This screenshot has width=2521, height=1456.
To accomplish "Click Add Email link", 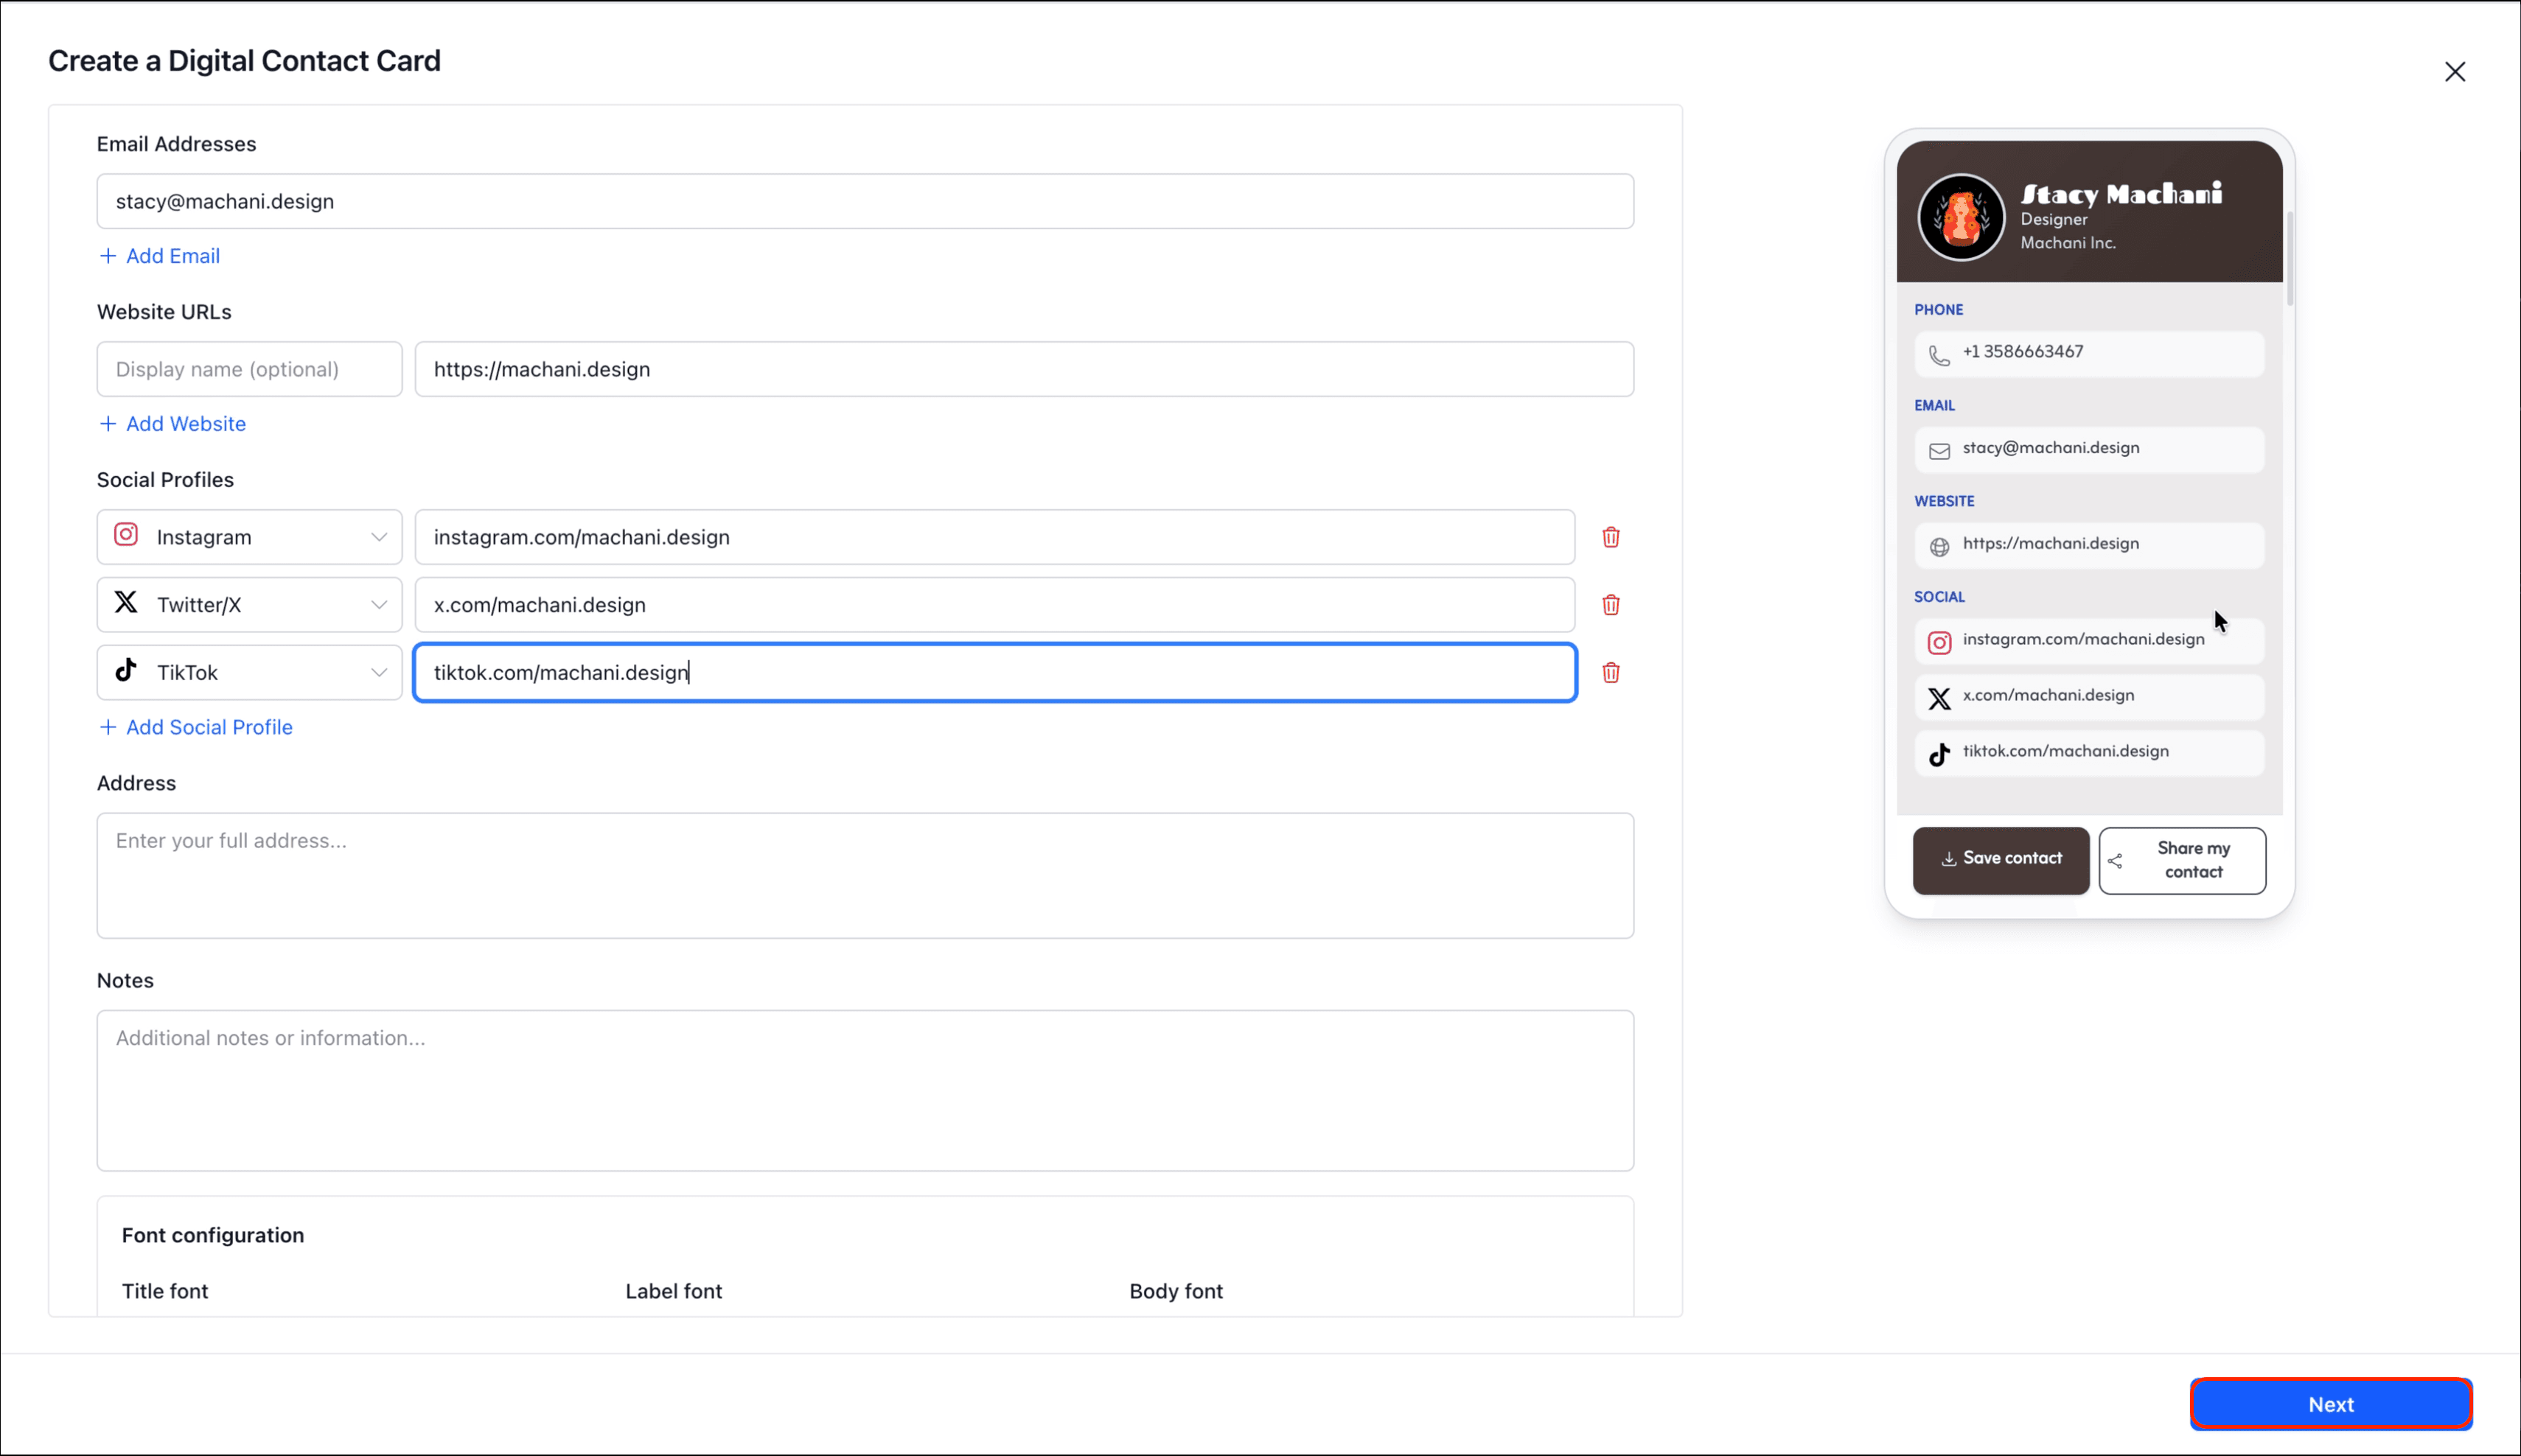I will pos(160,256).
